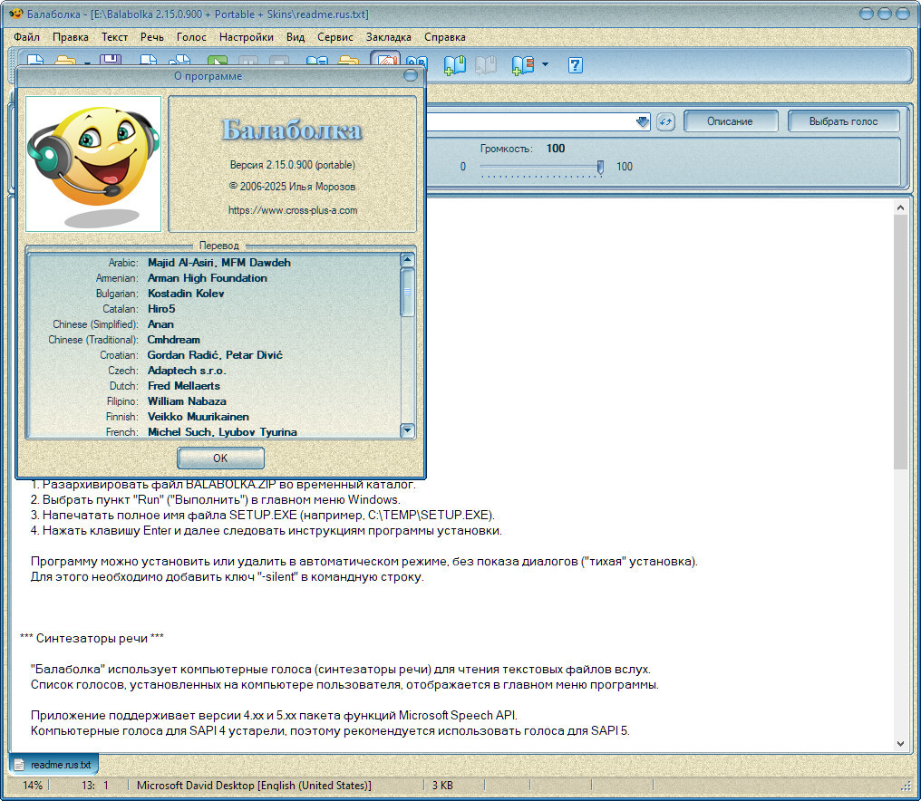Select the 'Arman High Foundation' entry
921x801 pixels.
point(208,278)
